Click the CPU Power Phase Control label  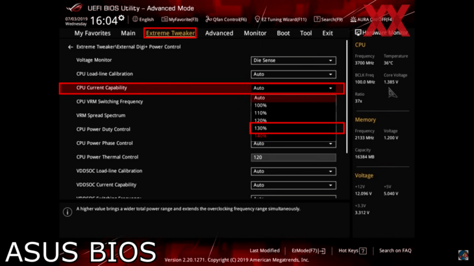(x=105, y=143)
